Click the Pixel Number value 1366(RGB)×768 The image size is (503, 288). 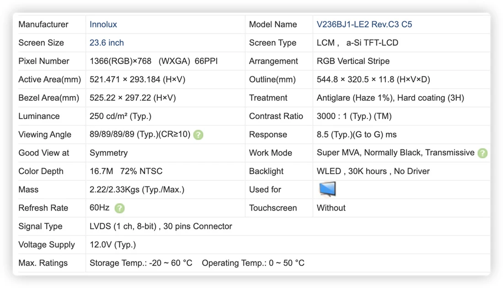(120, 61)
